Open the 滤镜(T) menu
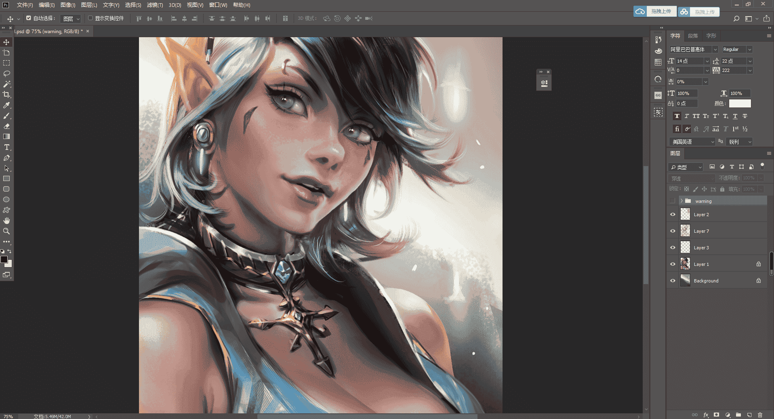 pyautogui.click(x=155, y=5)
